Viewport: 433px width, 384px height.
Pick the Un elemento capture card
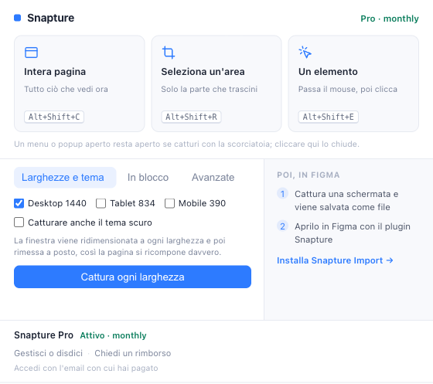353,83
